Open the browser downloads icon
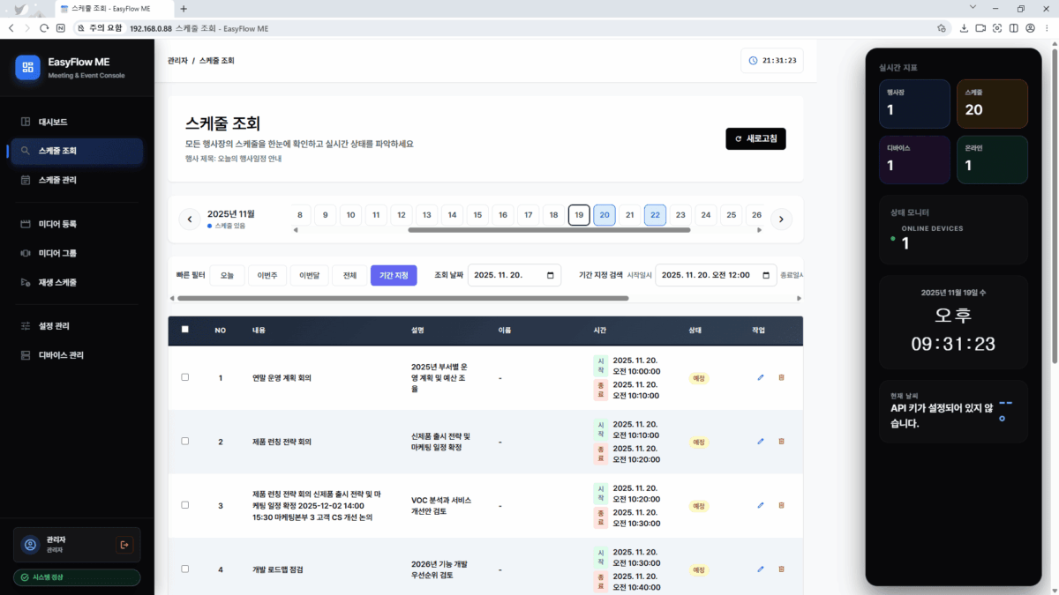This screenshot has width=1059, height=595. coord(964,28)
